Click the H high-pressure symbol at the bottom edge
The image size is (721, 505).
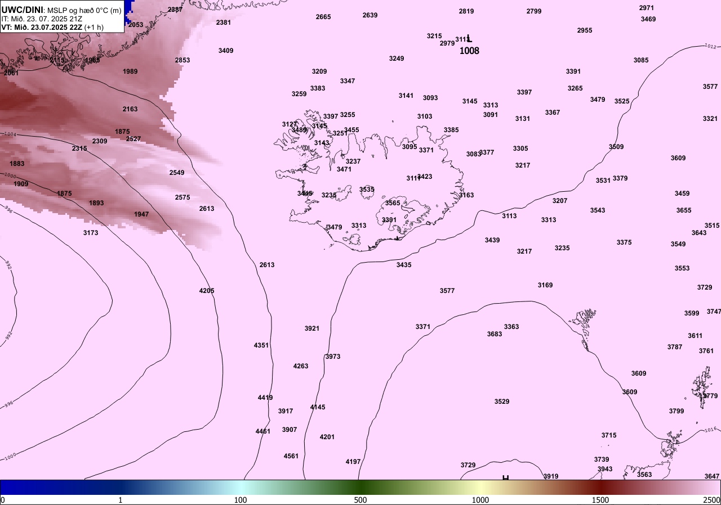pyautogui.click(x=505, y=477)
